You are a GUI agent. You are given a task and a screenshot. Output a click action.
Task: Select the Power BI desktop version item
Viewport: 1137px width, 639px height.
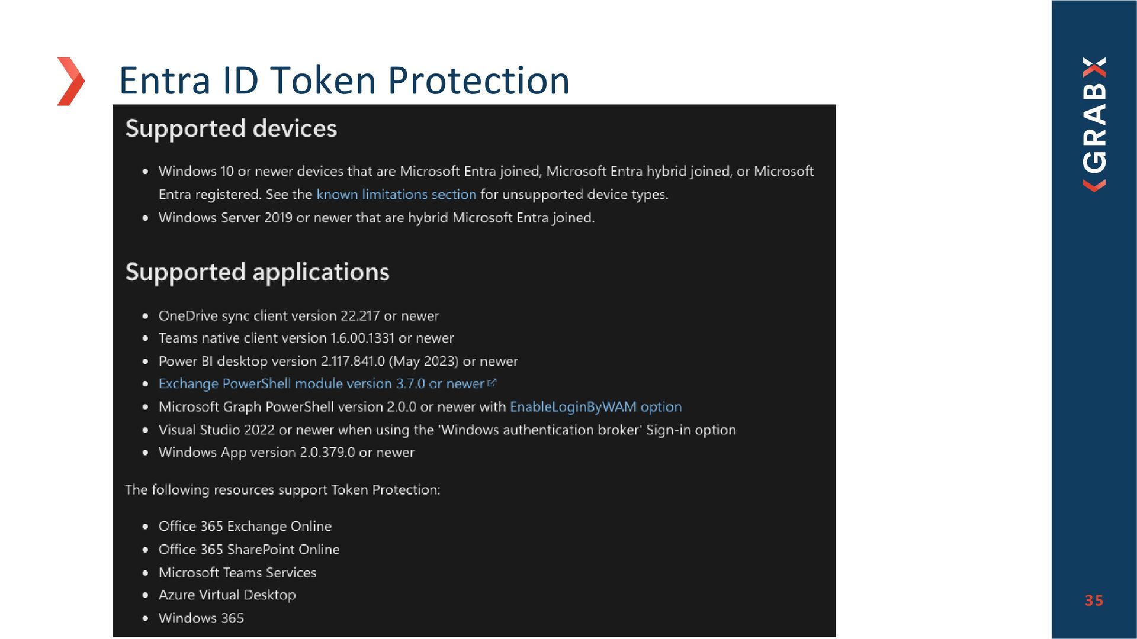[x=338, y=362]
